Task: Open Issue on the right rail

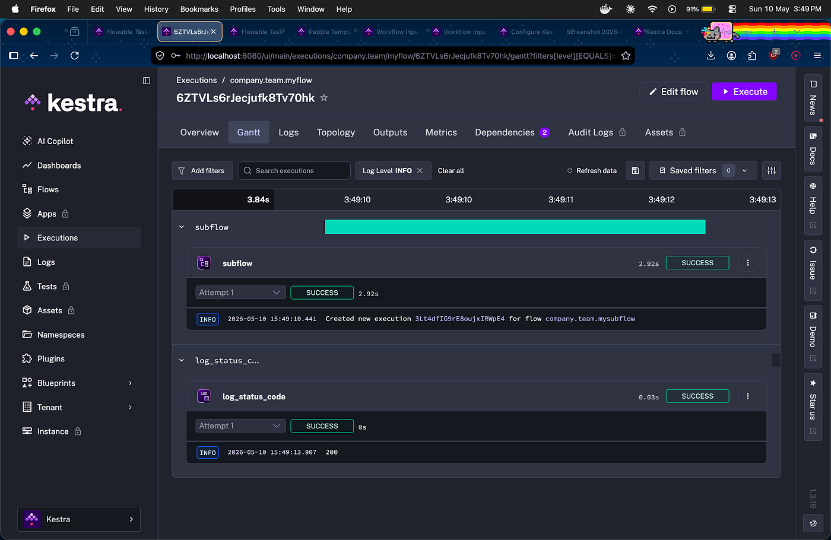Action: click(813, 270)
